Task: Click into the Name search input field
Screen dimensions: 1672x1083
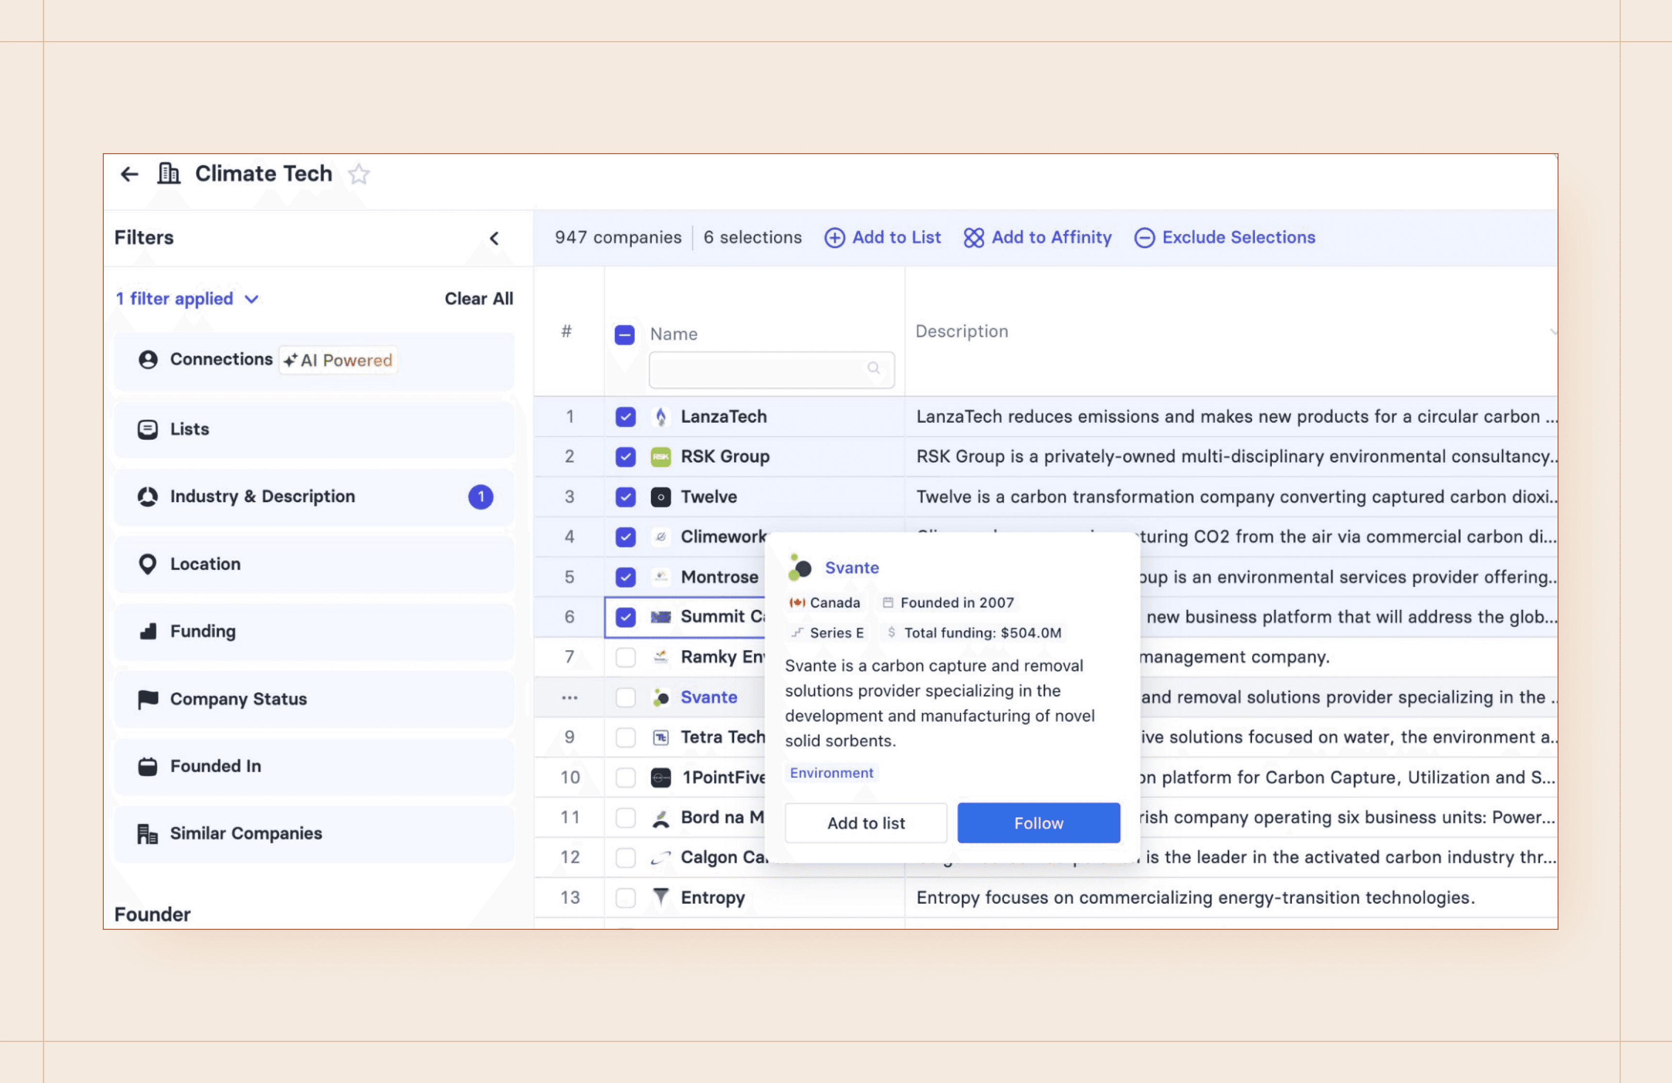Action: tap(759, 369)
